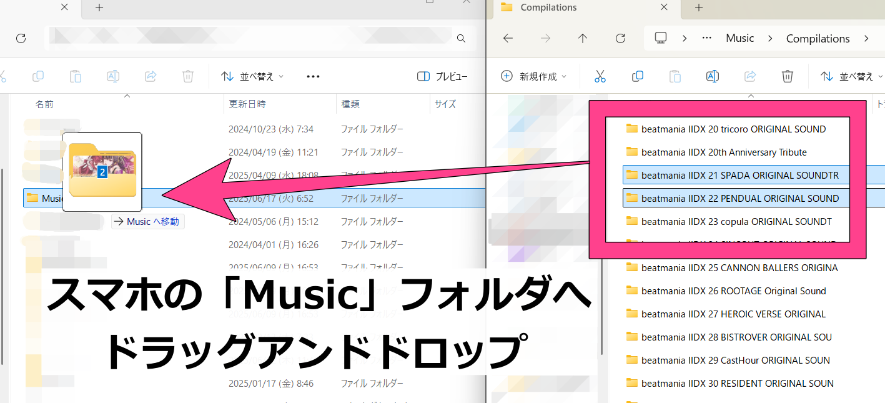The width and height of the screenshot is (885, 403).
Task: Click the left window vertical scrollbar
Action: point(2,266)
